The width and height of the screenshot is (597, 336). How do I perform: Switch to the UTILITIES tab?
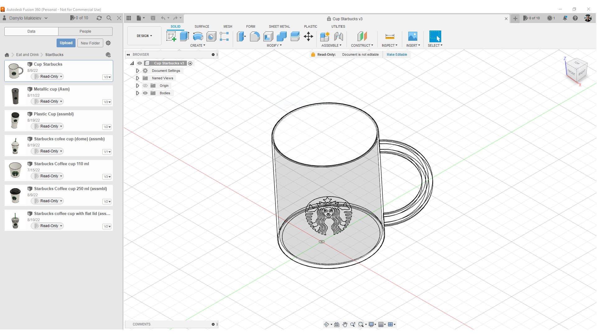[338, 26]
